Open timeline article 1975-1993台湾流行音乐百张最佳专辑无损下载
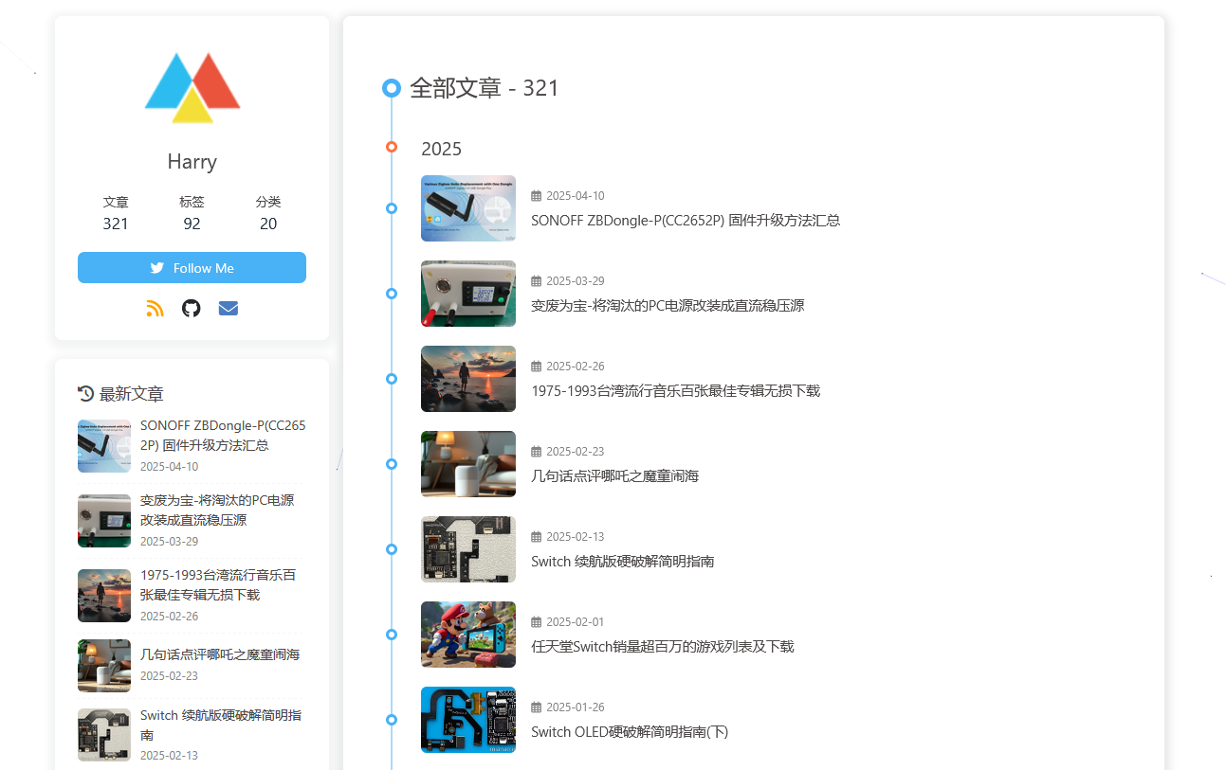 [676, 391]
